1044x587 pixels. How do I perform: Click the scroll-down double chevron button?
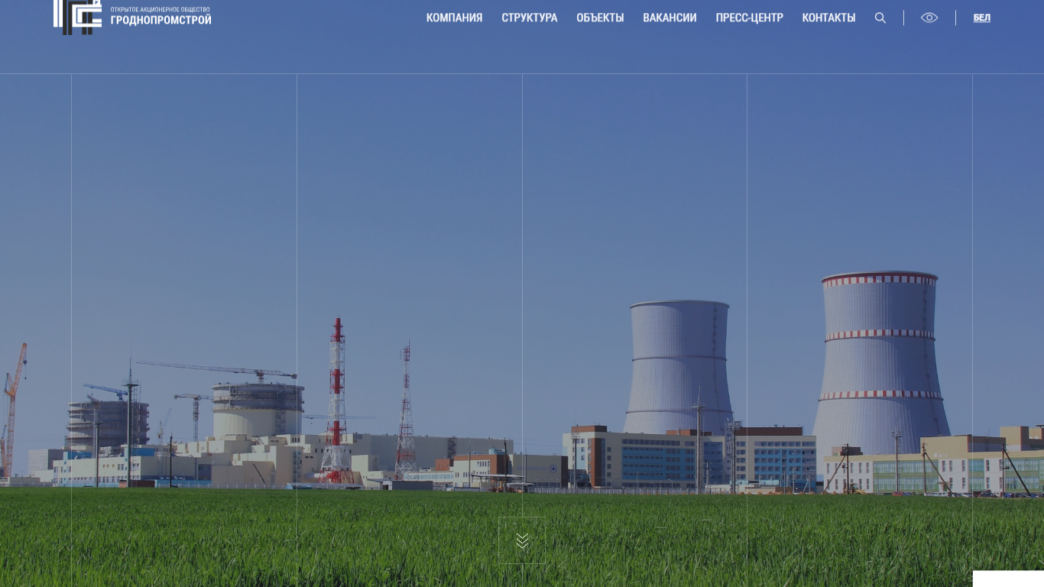click(522, 540)
